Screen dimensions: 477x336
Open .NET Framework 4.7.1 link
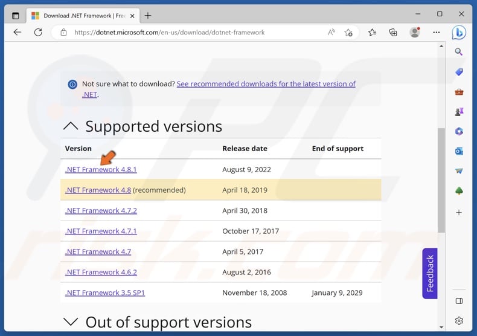(x=101, y=231)
